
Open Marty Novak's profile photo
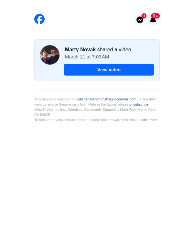(x=50, y=55)
